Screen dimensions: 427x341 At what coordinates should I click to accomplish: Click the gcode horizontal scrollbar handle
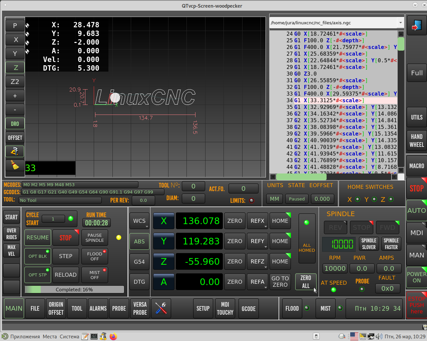point(301,177)
